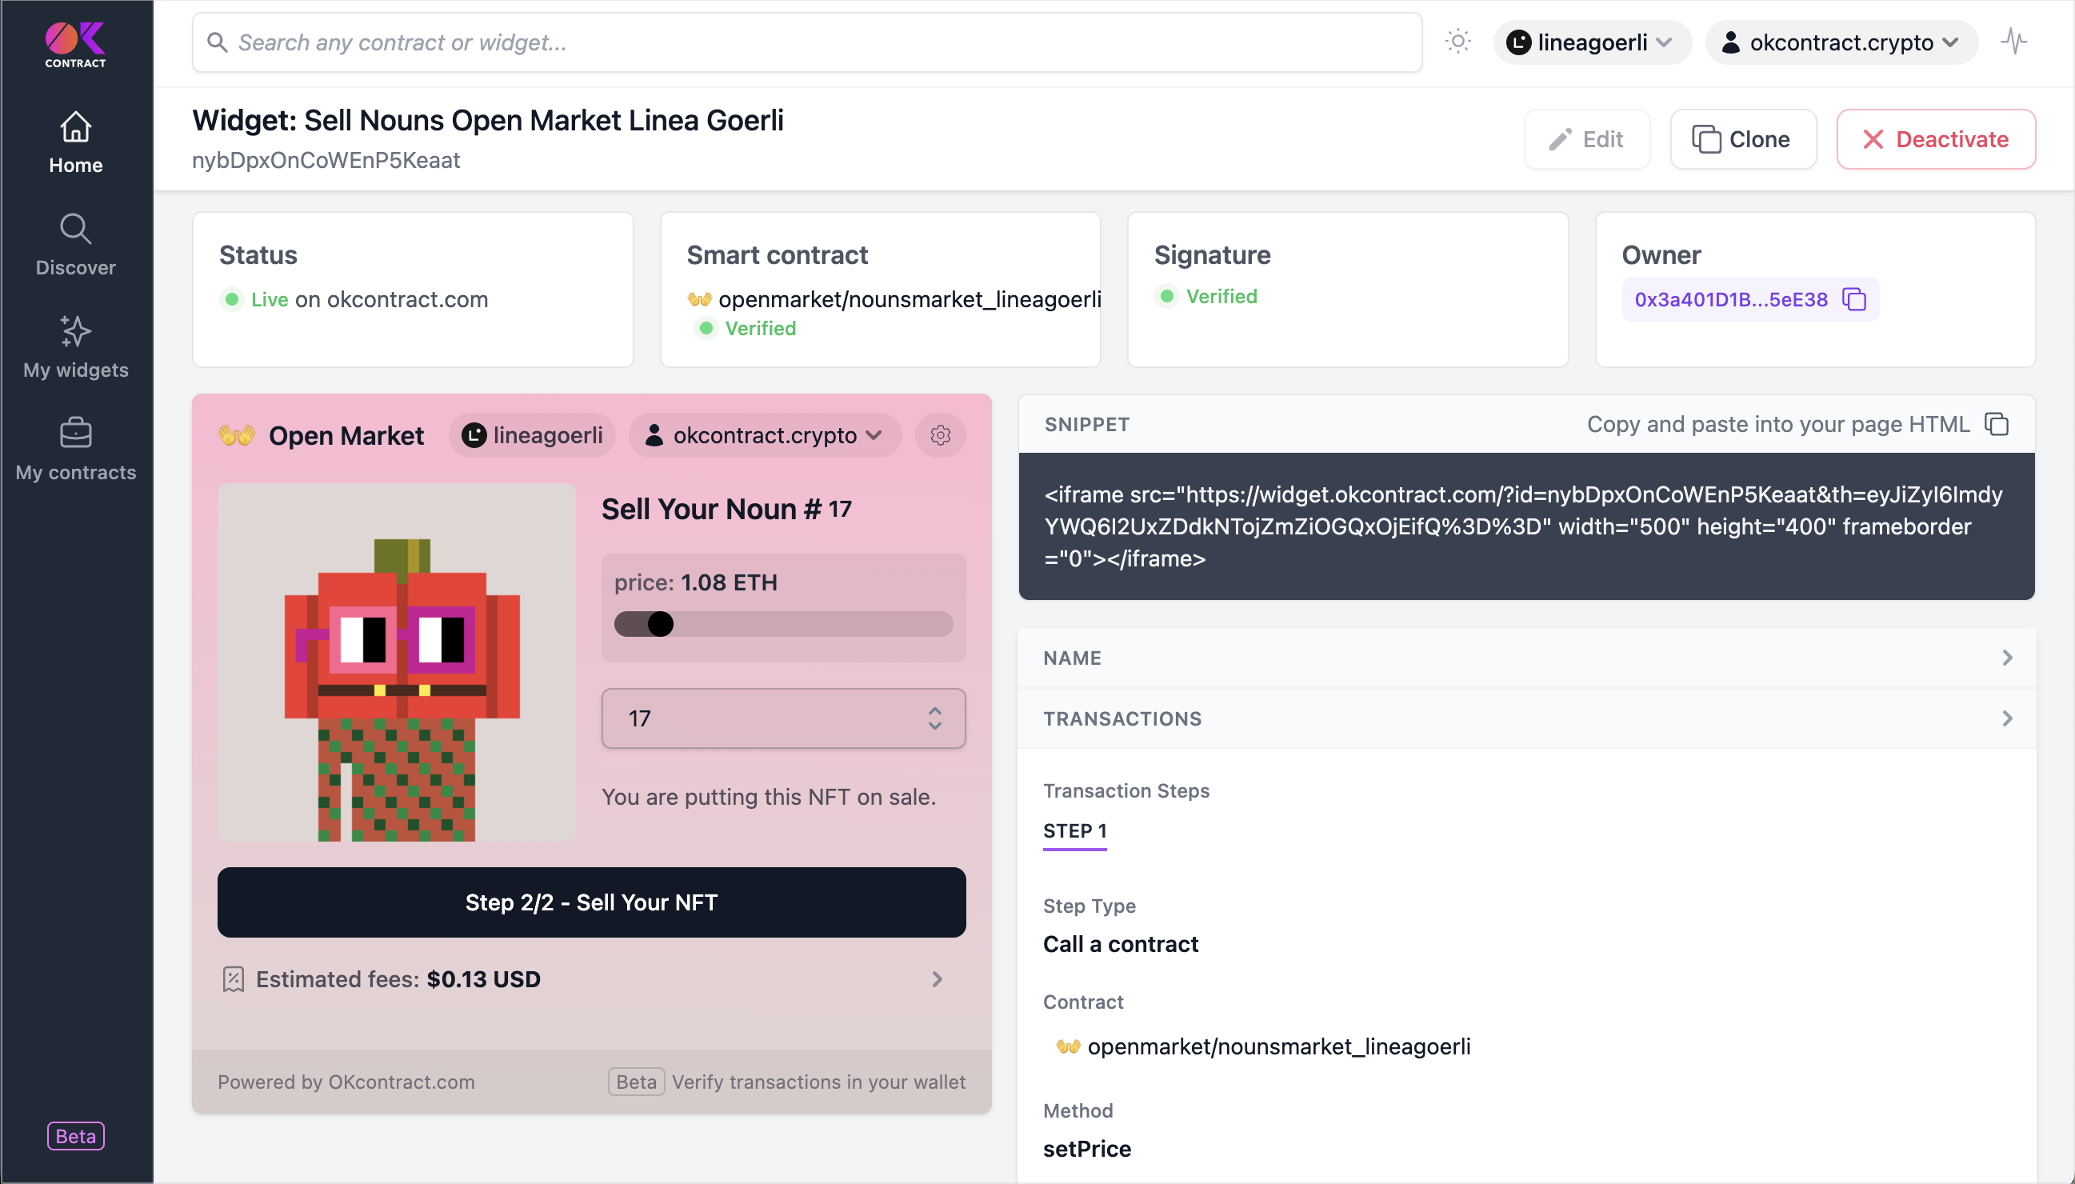Image resolution: width=2075 pixels, height=1184 pixels.
Task: Open Discover in the sidebar
Action: tap(76, 245)
